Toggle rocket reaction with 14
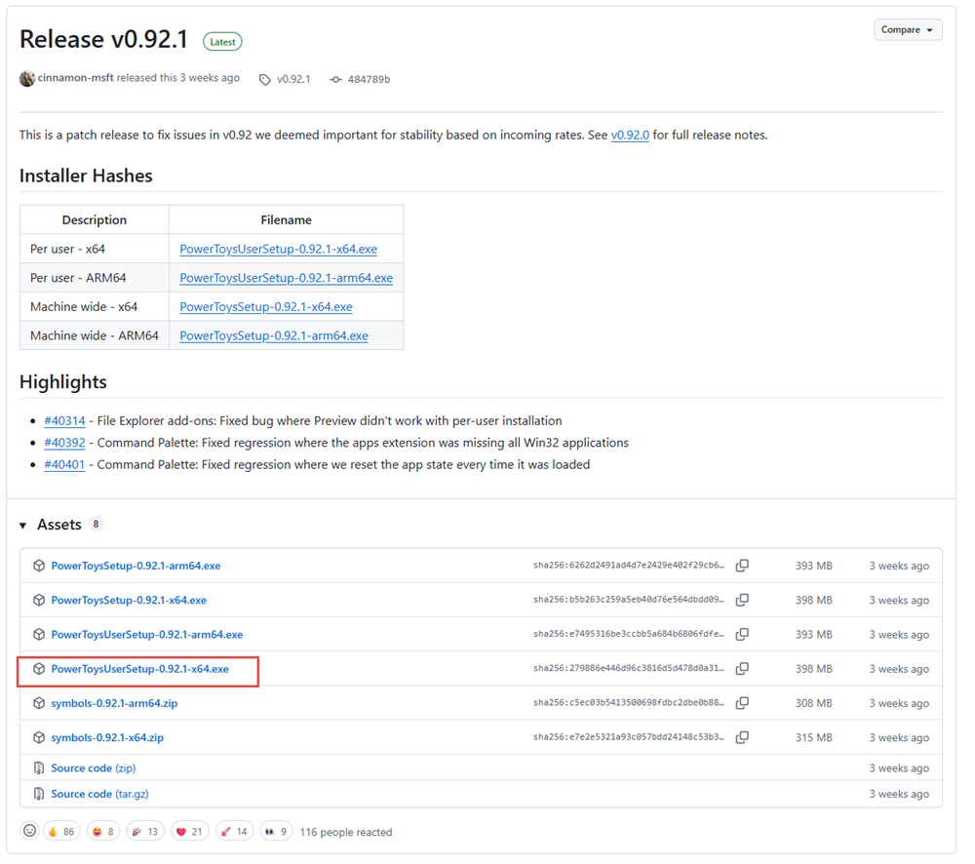Image resolution: width=975 pixels, height=864 pixels. (x=234, y=832)
